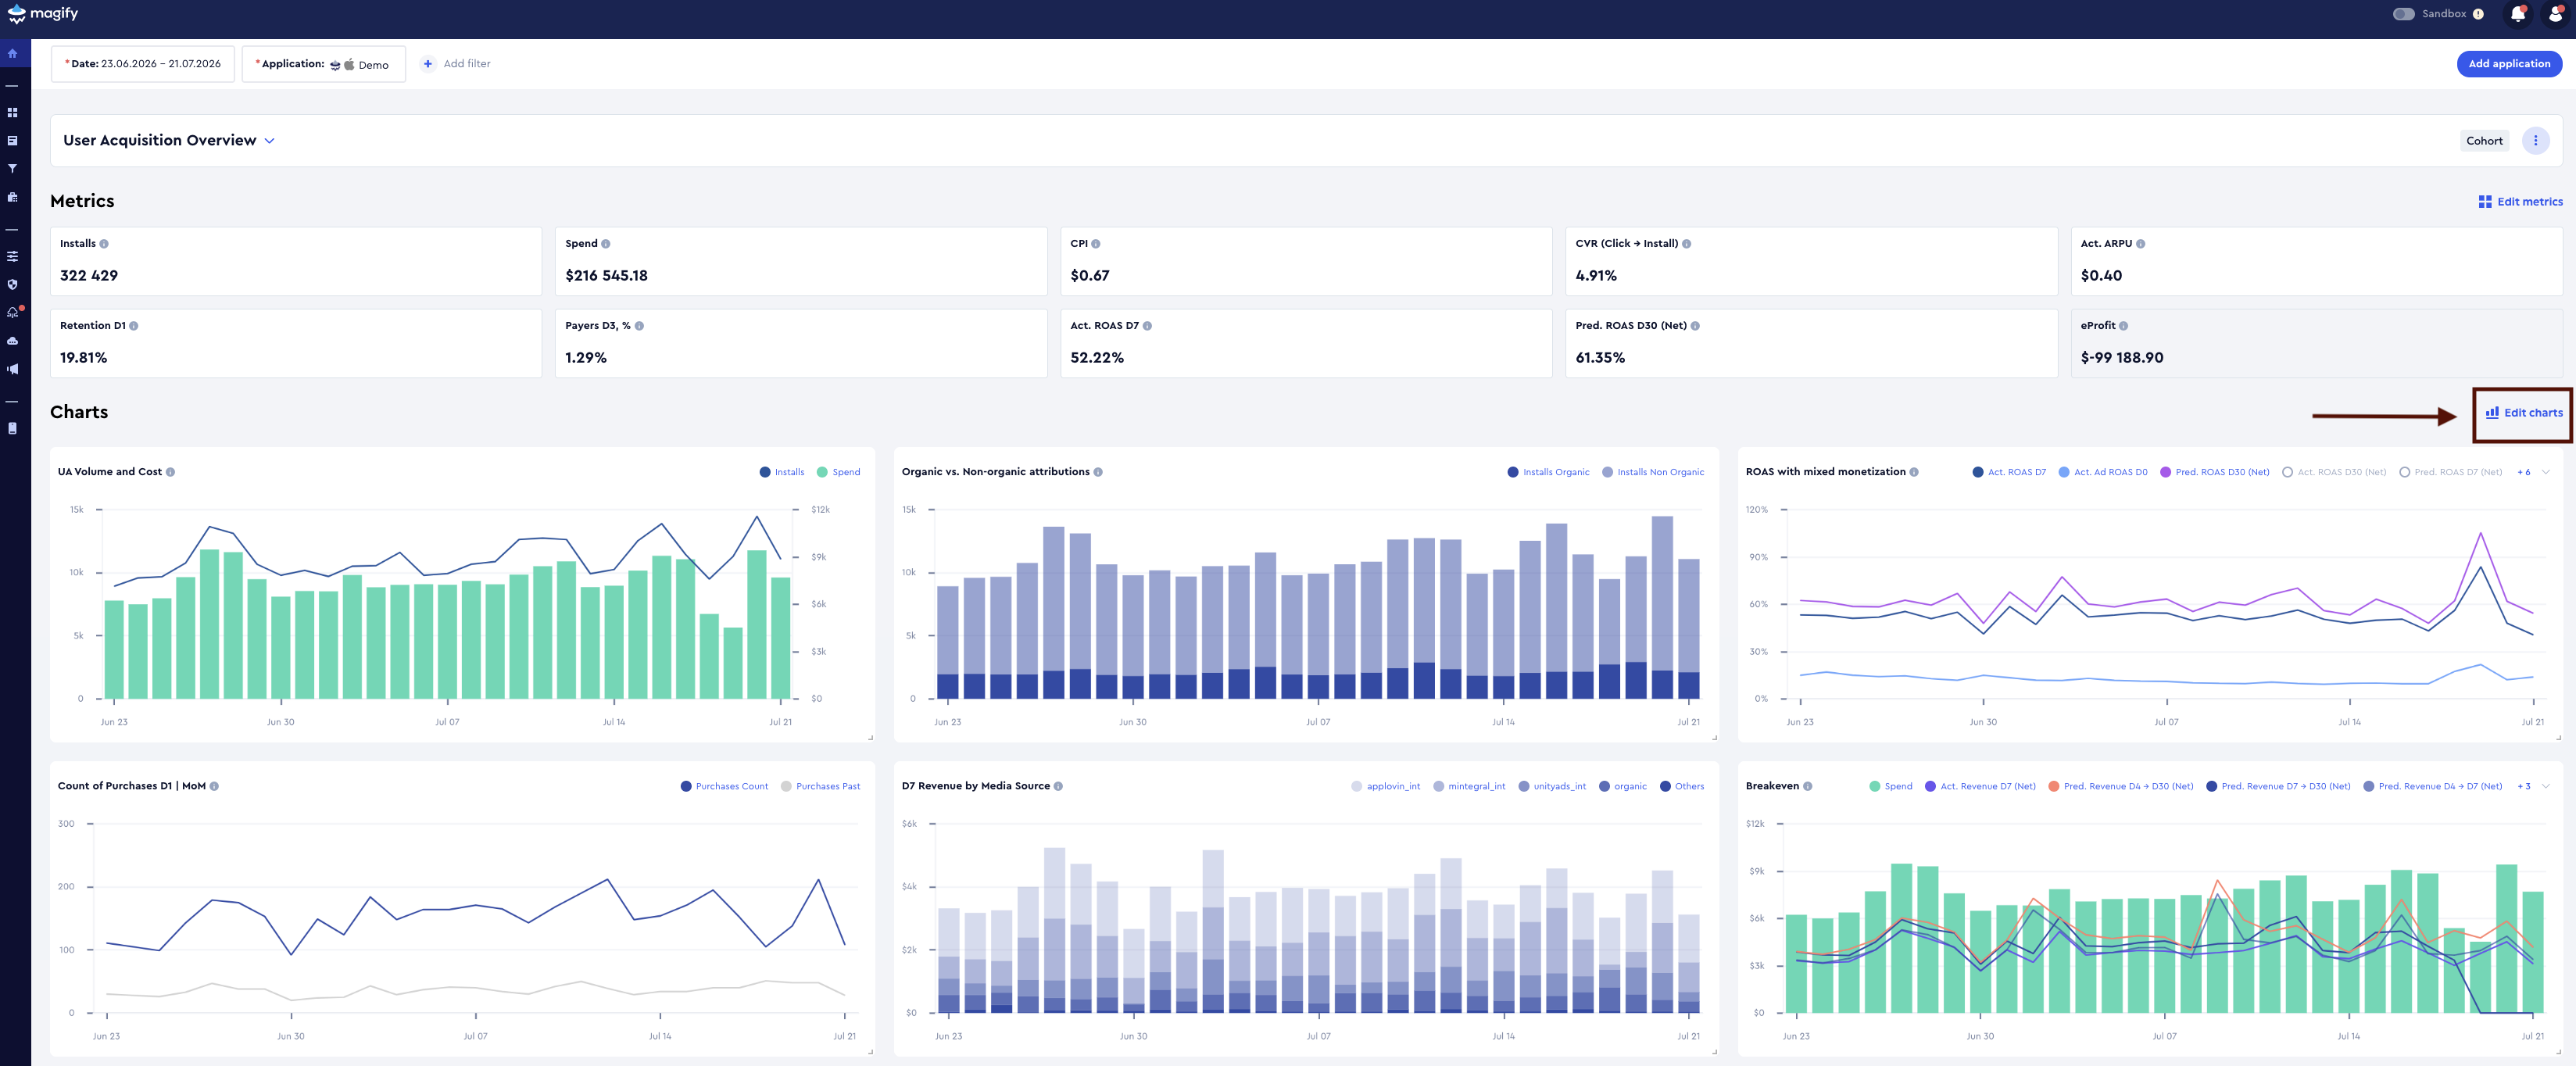Open the dashboards grid icon in sidebar
Image resolution: width=2576 pixels, height=1066 pixels.
click(13, 113)
